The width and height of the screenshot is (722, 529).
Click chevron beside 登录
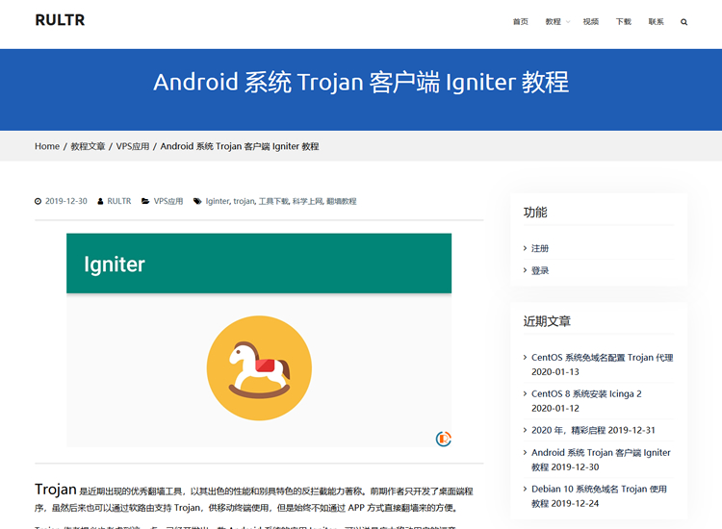[525, 270]
